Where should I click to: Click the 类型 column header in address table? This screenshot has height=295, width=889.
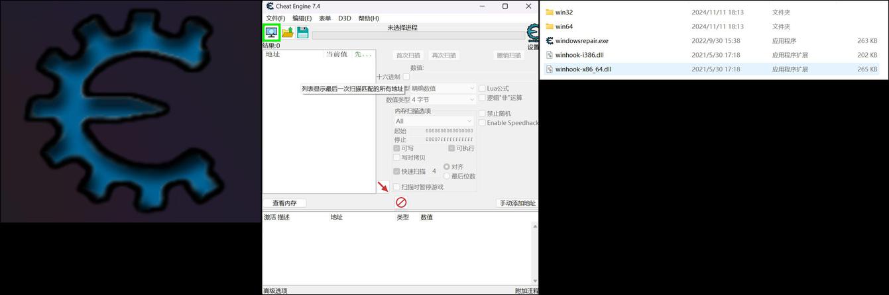coord(402,217)
